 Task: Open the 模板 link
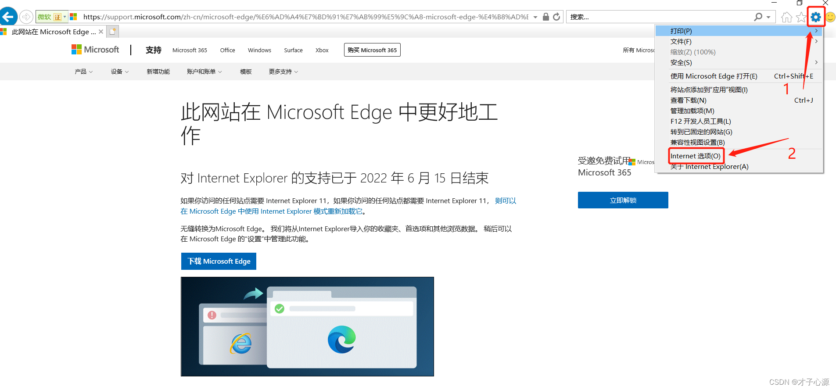pyautogui.click(x=246, y=72)
